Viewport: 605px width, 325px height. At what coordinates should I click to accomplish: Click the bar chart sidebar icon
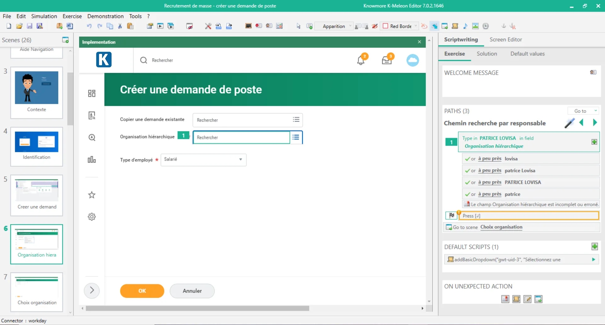pyautogui.click(x=92, y=160)
